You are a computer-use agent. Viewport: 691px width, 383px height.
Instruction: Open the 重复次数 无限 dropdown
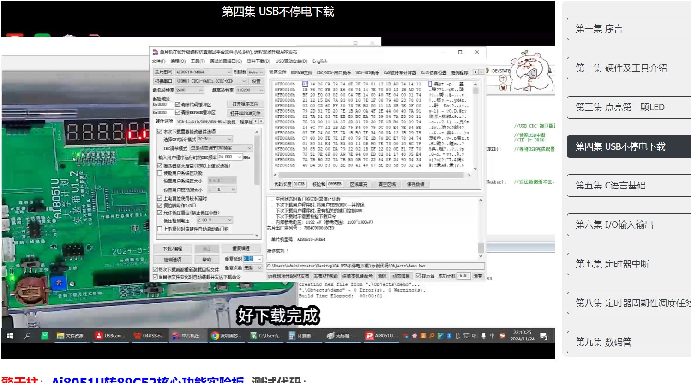[x=253, y=268]
